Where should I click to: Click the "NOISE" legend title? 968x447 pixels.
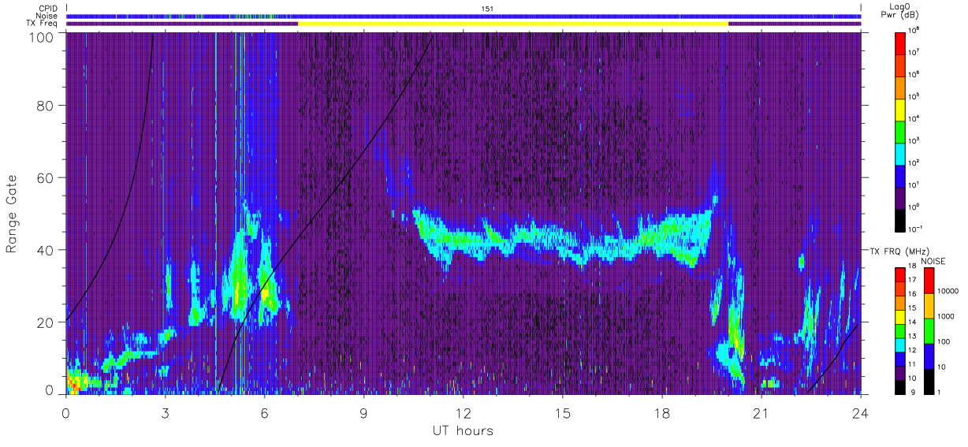(933, 260)
